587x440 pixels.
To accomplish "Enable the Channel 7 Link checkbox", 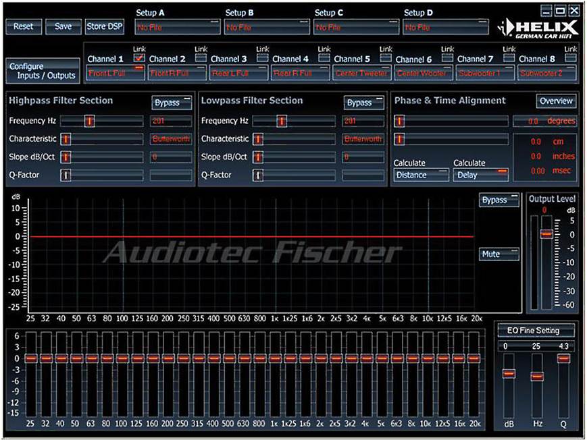I will pos(509,58).
